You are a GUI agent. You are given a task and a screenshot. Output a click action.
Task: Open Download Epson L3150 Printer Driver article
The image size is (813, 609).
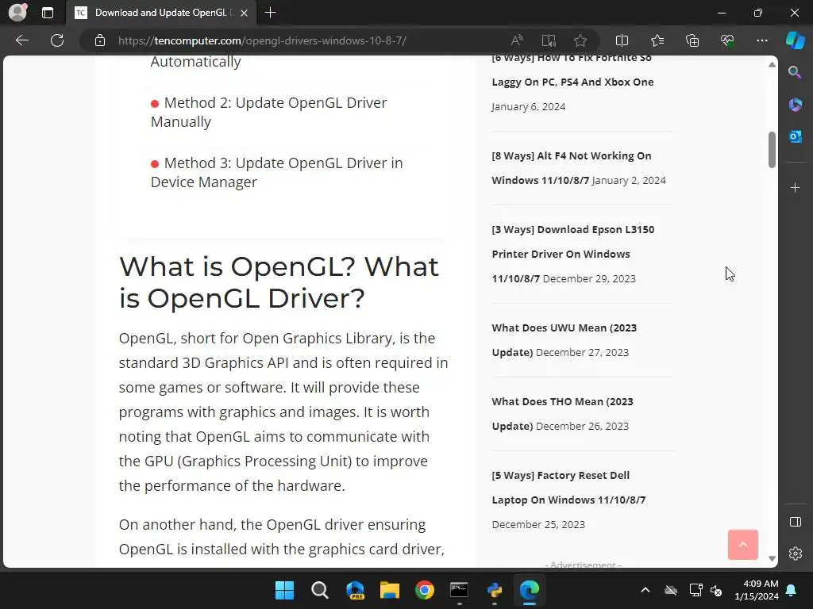572,254
